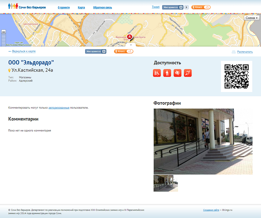The image size is (261, 218).
Task: Click the visually impaired accessibility icon
Action: (177, 73)
